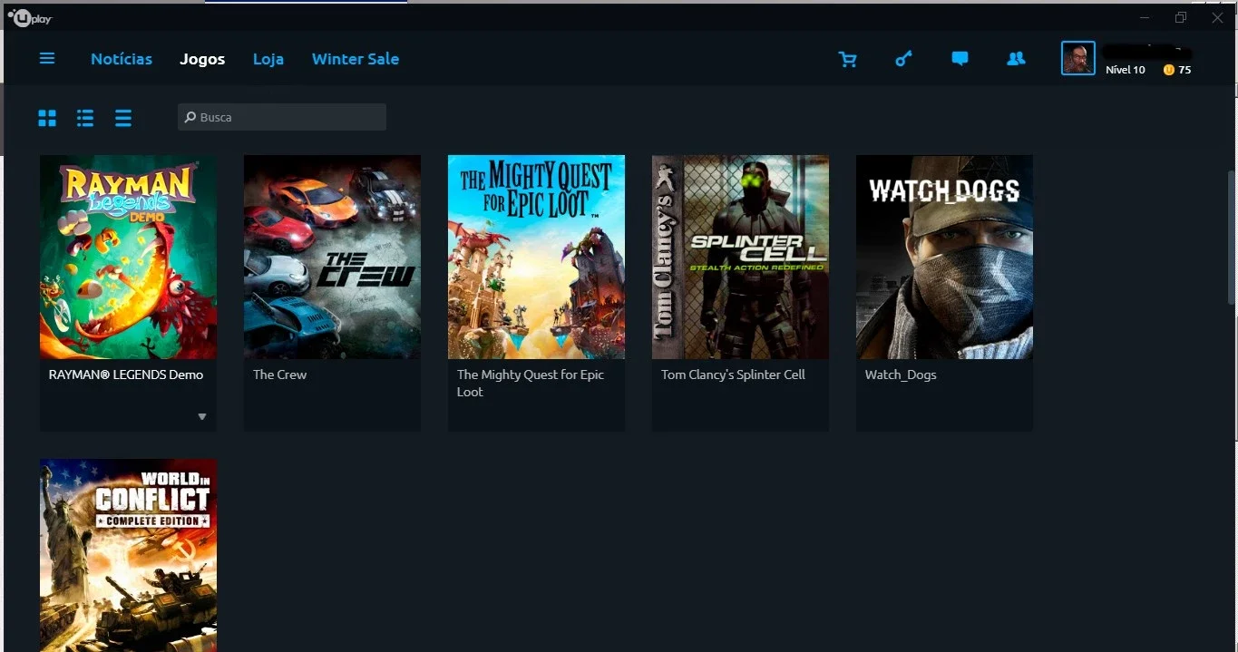Image resolution: width=1238 pixels, height=652 pixels.
Task: Switch to detailed list view
Action: click(85, 118)
